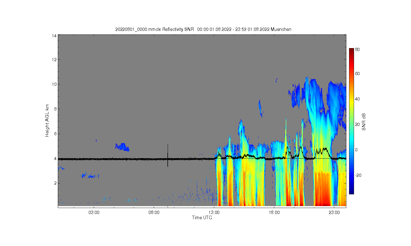Click the height tick label 10
411x246 pixels.
[54, 84]
